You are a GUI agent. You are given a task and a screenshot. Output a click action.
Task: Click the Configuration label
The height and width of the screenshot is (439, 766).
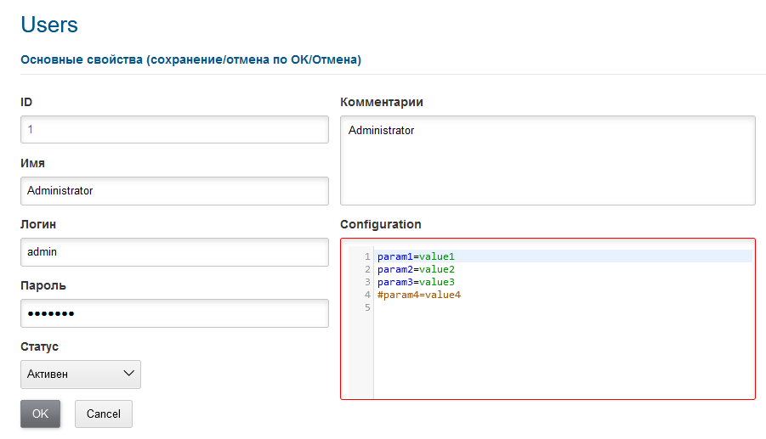click(x=380, y=225)
